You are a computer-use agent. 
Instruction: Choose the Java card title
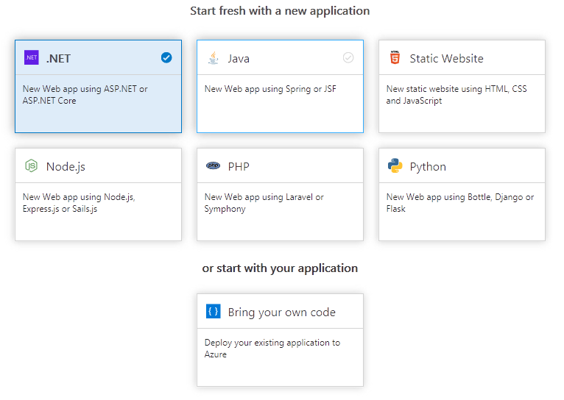click(239, 59)
